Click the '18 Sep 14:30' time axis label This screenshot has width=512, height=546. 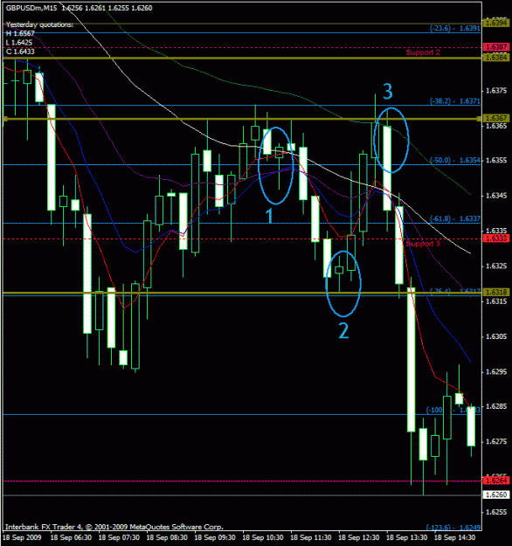click(455, 537)
